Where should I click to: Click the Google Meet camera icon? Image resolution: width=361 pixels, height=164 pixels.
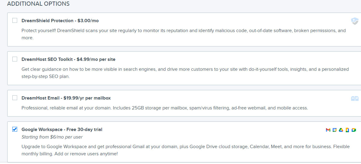(354, 130)
